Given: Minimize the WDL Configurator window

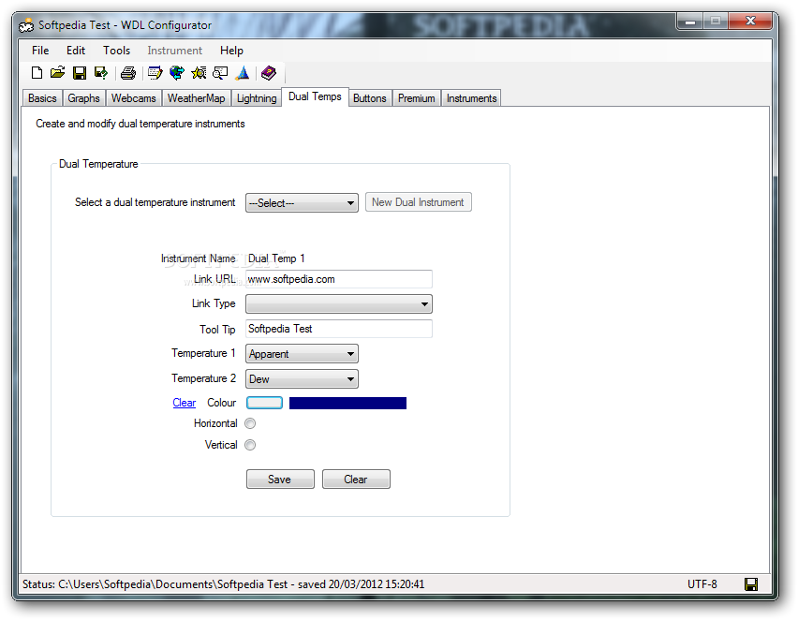Looking at the screenshot, I should pos(690,22).
